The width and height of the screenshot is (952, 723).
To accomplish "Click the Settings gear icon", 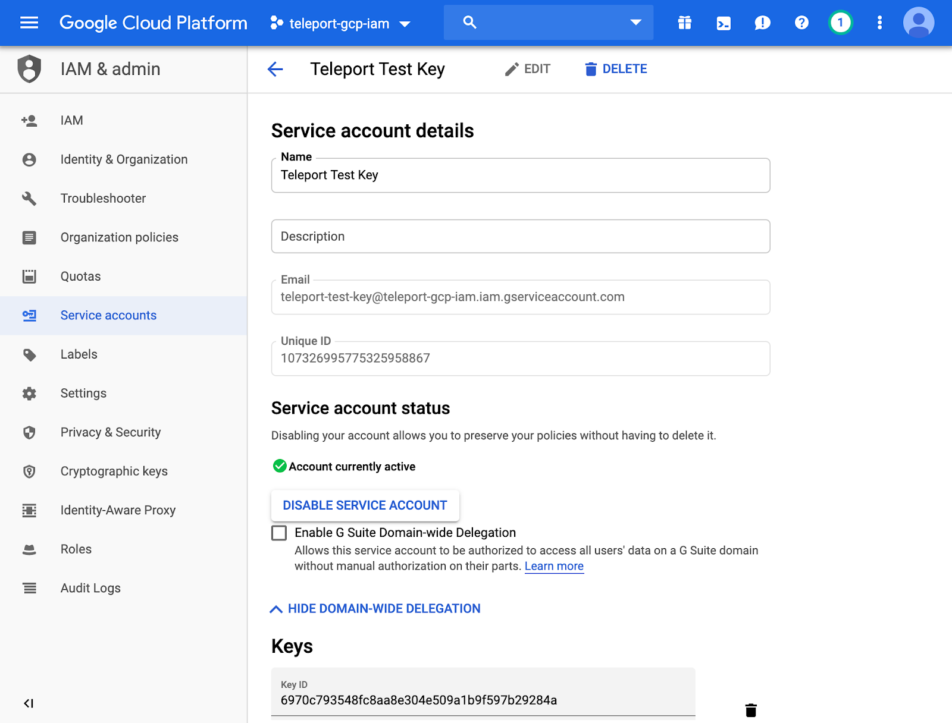I will [x=29, y=394].
